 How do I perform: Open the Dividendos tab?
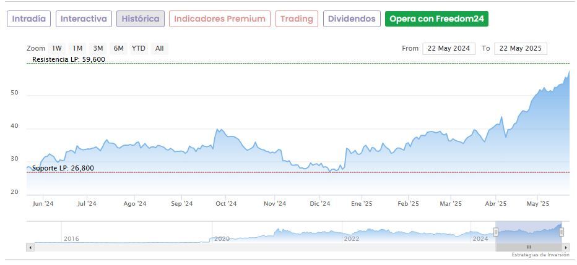tap(352, 19)
